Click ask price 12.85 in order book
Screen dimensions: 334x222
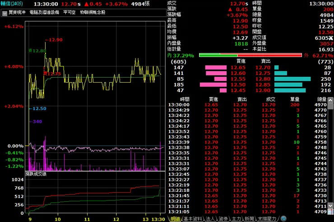click(x=263, y=85)
